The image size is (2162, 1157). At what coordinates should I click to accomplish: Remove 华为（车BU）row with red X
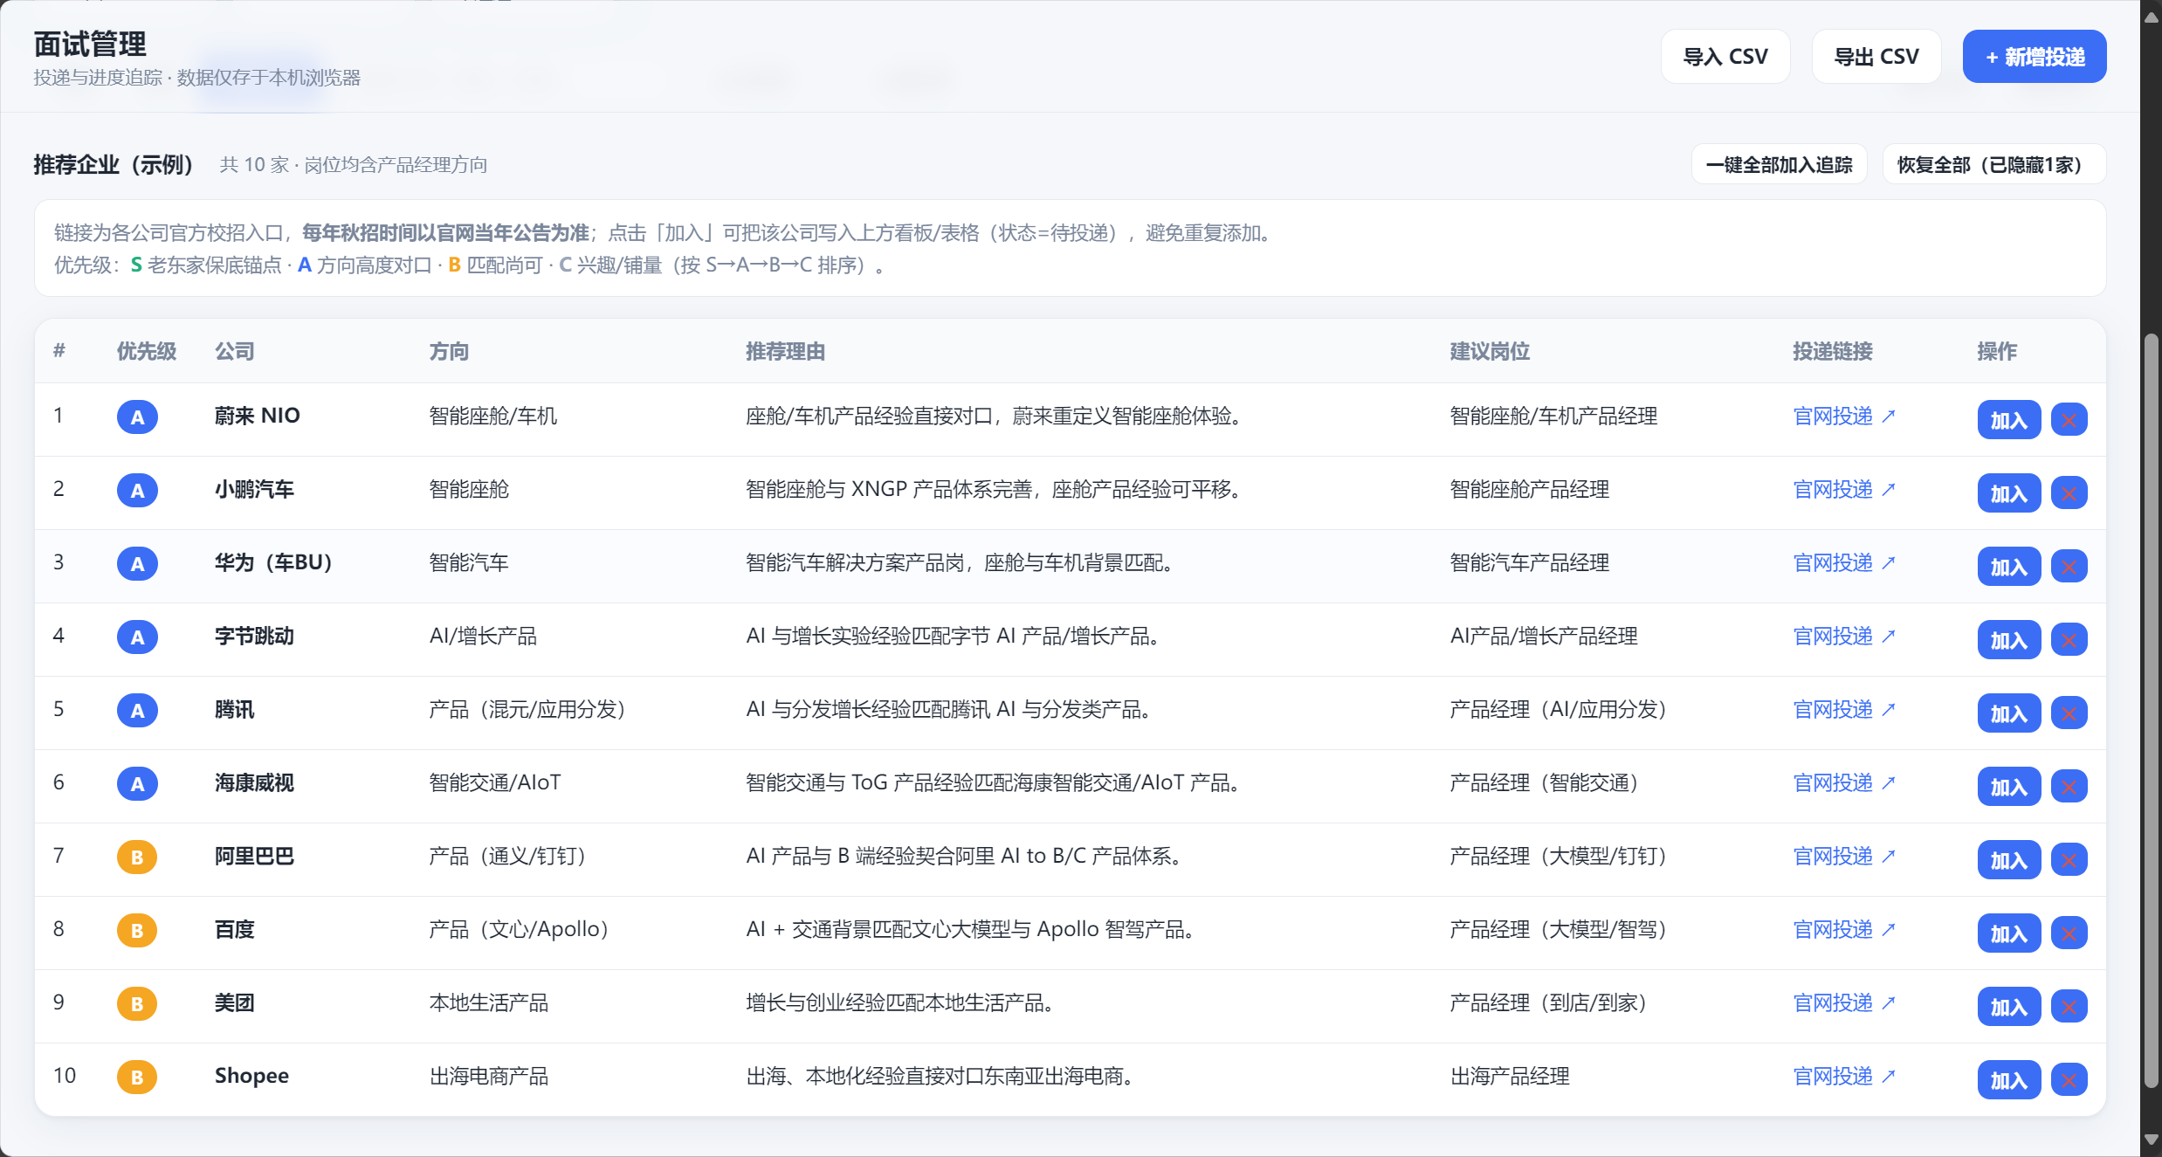pos(2069,567)
